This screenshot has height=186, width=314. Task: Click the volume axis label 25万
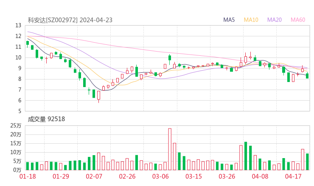point(16,126)
